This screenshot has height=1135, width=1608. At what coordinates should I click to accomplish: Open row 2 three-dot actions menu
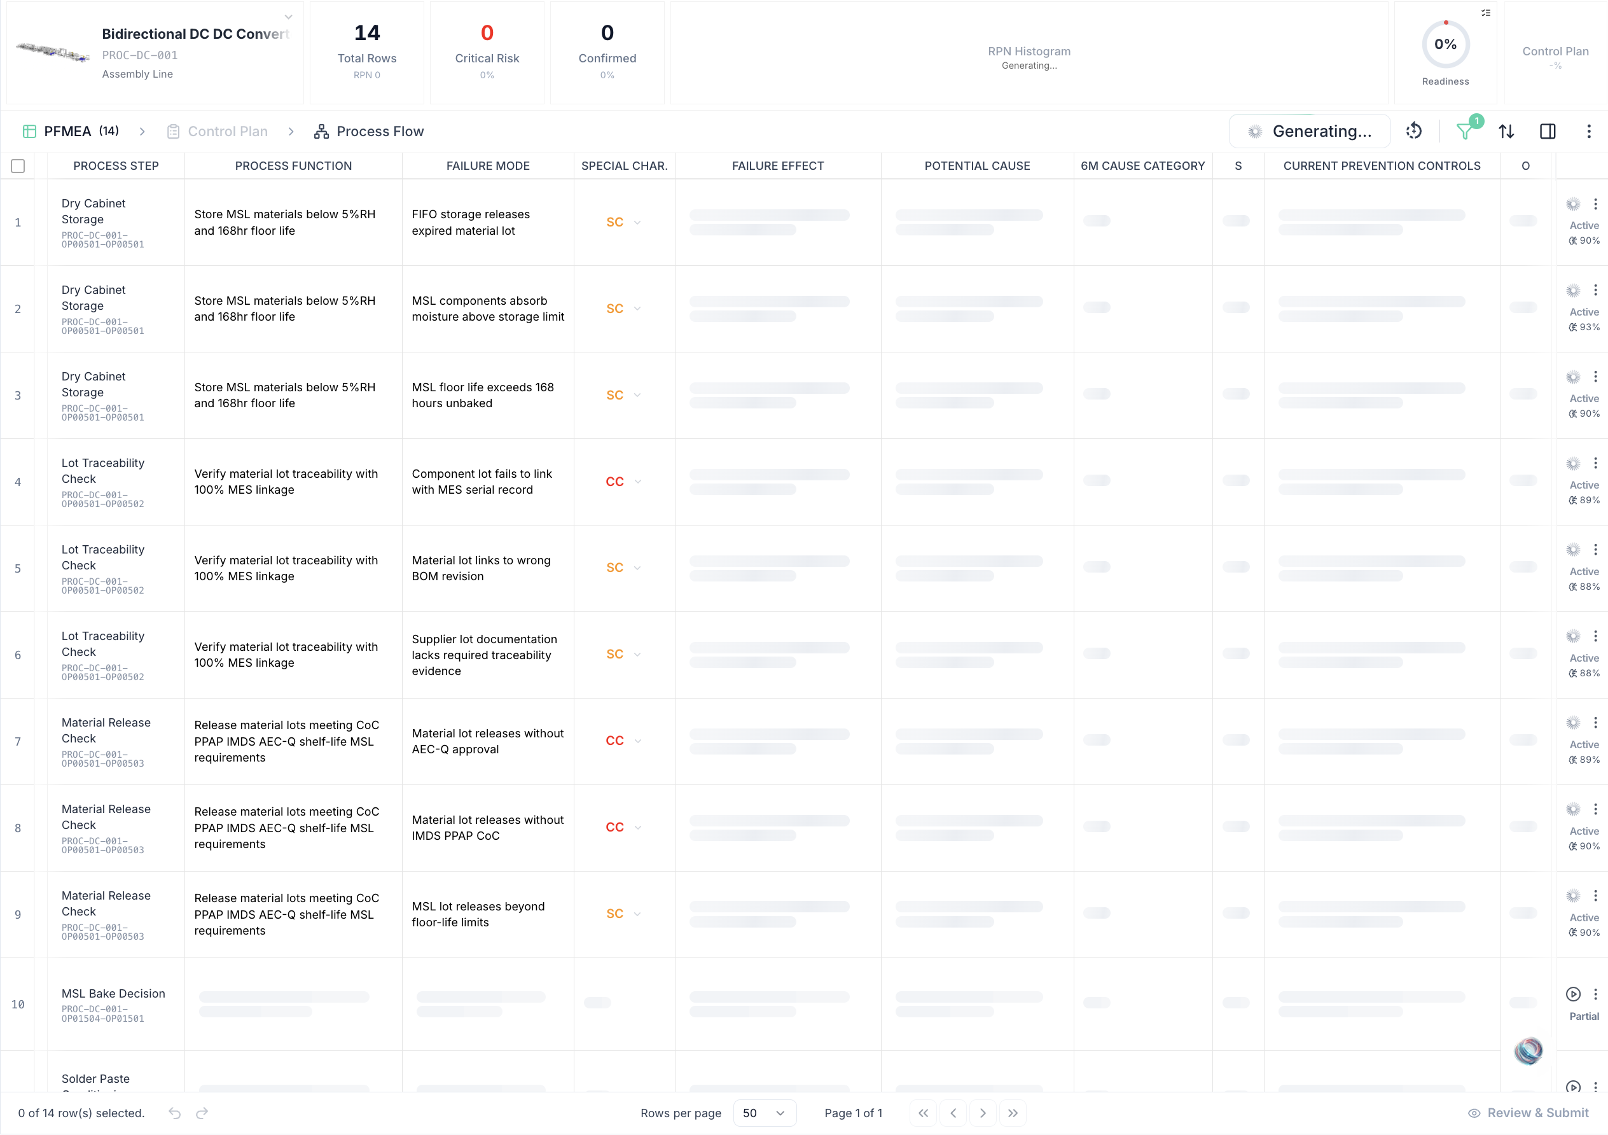click(1595, 290)
